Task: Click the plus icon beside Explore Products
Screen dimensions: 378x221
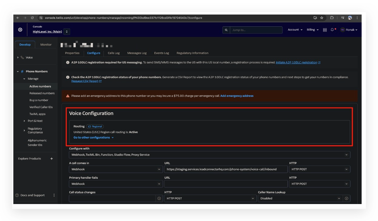Action: [x=52, y=159]
